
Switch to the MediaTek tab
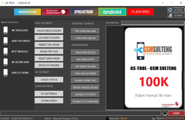(x=27, y=12)
